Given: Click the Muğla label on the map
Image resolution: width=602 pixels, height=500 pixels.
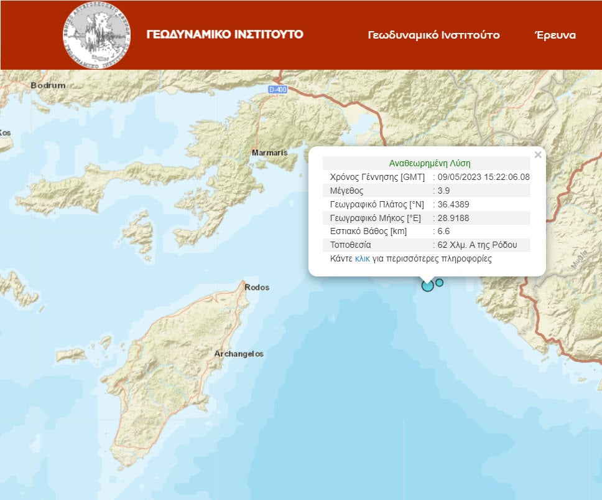Looking at the screenshot, I should 580,260.
